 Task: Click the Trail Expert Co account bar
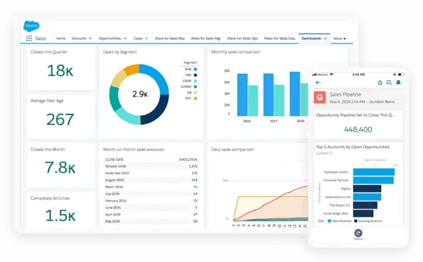click(365, 205)
